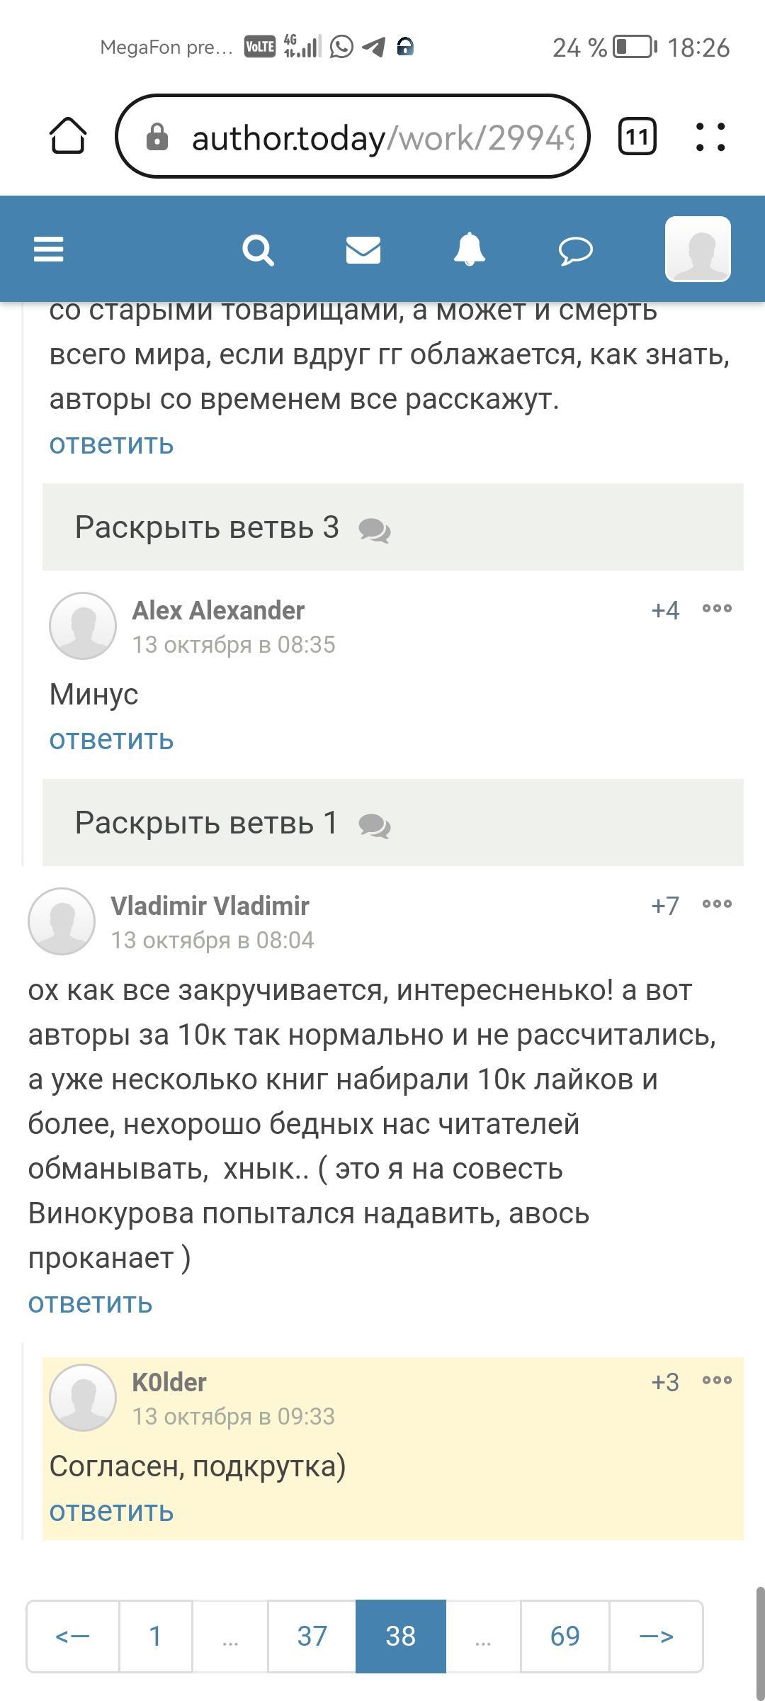The width and height of the screenshot is (765, 1701).
Task: Open options menu on Alex Alexander's comment
Action: coord(717,609)
